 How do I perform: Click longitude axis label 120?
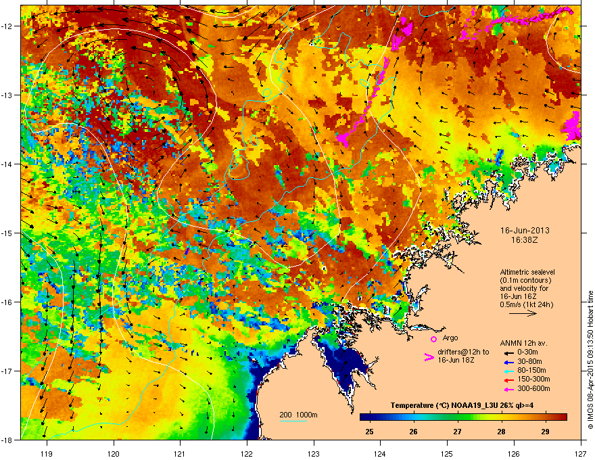[x=114, y=453]
